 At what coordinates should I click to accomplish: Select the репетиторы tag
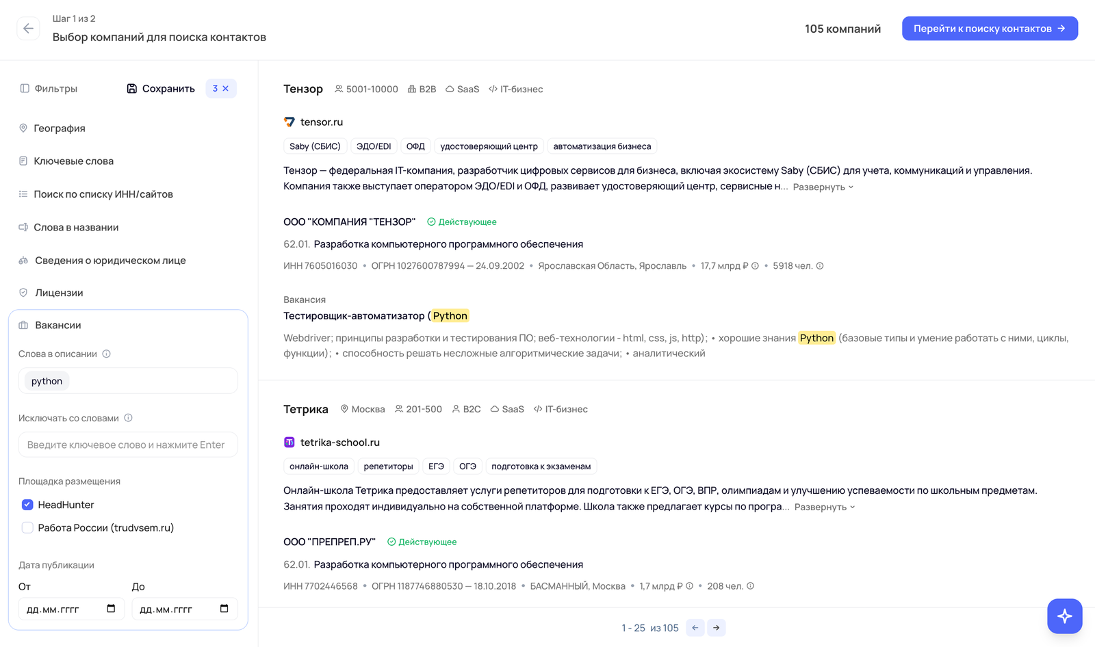pos(388,466)
